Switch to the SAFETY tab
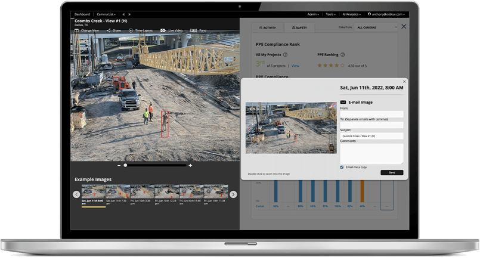 pyautogui.click(x=299, y=27)
